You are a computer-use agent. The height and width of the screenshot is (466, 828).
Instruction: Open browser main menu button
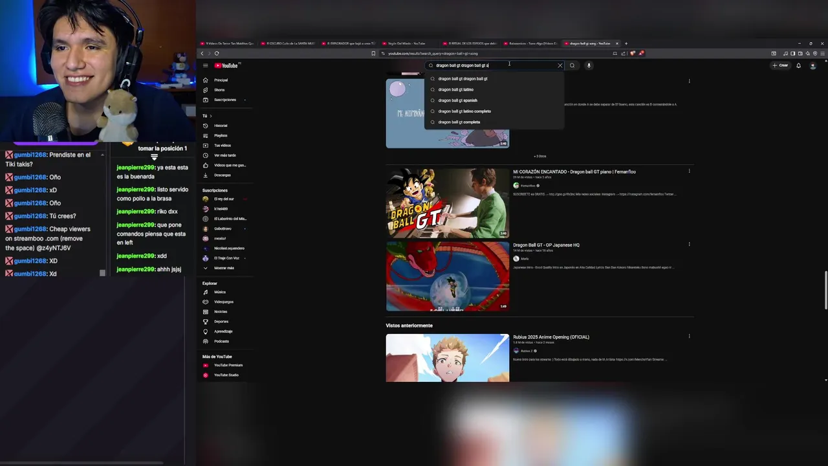[822, 53]
